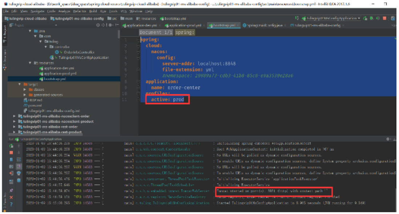Screen dimensions: 399x214
Task: Click Down the stack trace arrow
Action: (19, 152)
